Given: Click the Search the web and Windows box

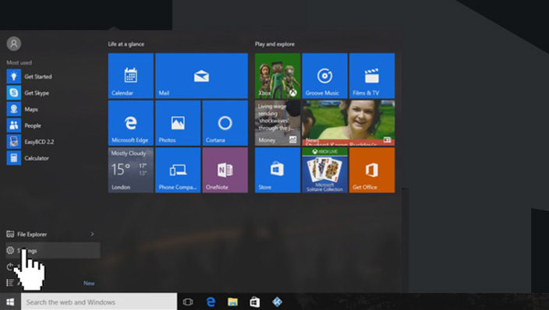Looking at the screenshot, I should coord(99,301).
